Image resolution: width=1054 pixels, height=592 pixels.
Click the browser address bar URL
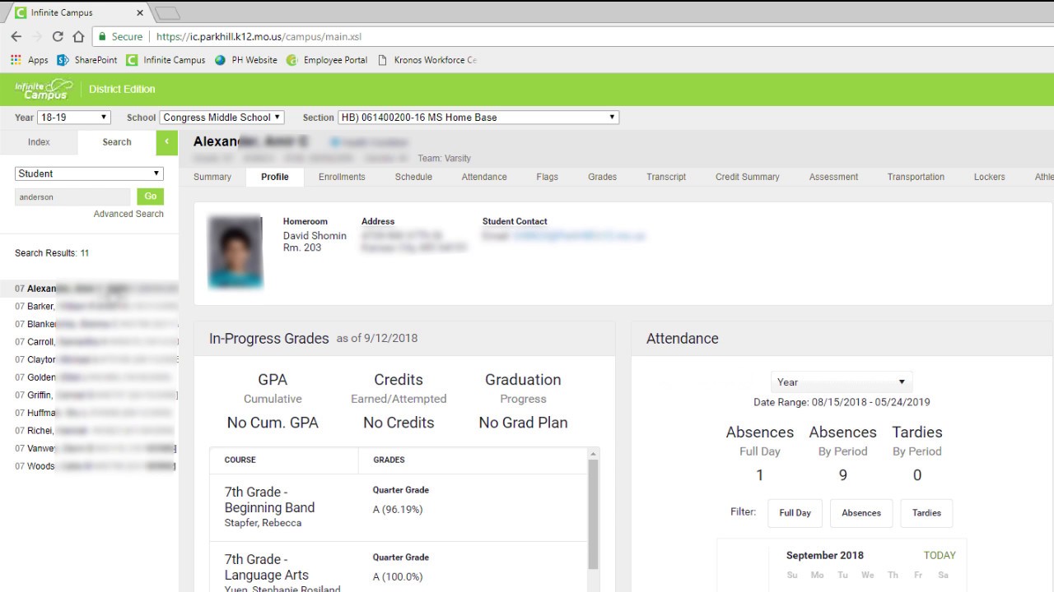(x=259, y=36)
